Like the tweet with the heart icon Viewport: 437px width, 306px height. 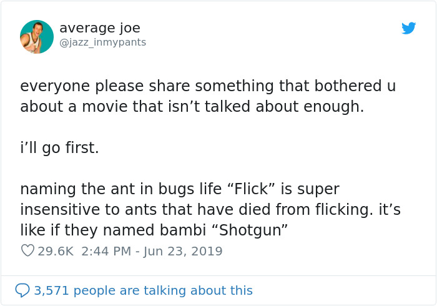(27, 251)
